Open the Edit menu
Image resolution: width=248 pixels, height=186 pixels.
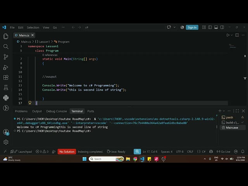[x=21, y=28]
